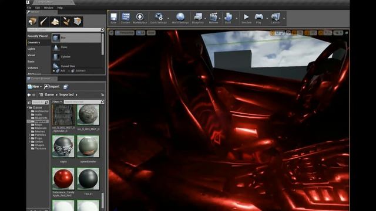
Task: Open the Play options dropdown arrow
Action: 267,18
